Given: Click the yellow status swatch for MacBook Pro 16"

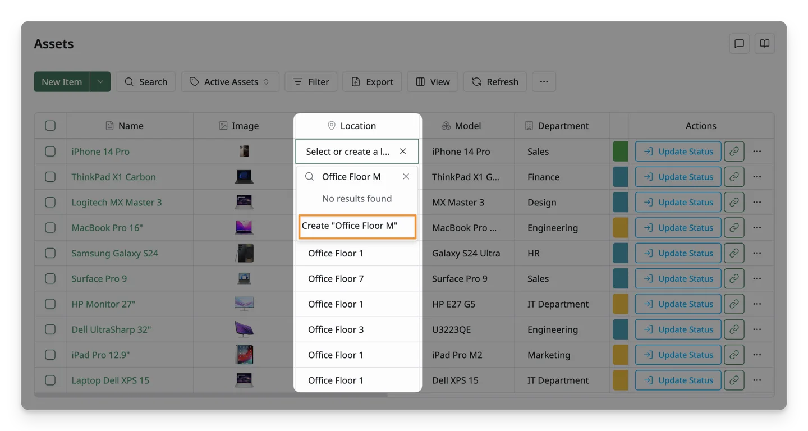Looking at the screenshot, I should click(620, 228).
